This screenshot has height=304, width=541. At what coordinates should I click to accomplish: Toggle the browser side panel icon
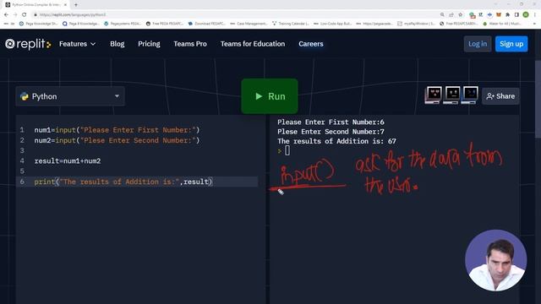516,15
